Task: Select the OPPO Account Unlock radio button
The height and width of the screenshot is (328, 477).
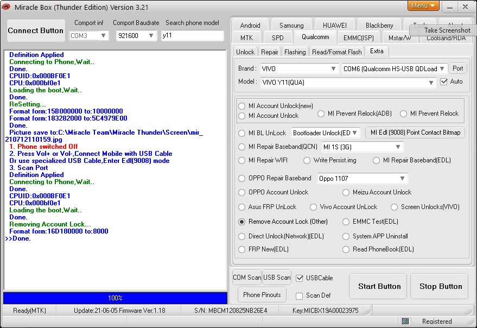Action: click(x=242, y=192)
